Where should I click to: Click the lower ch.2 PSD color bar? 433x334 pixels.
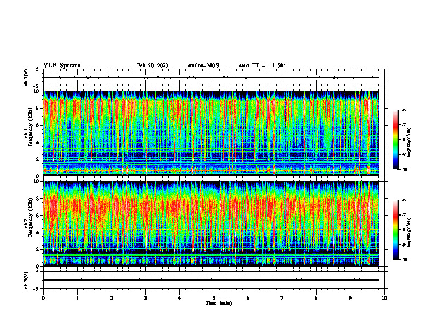click(x=396, y=230)
